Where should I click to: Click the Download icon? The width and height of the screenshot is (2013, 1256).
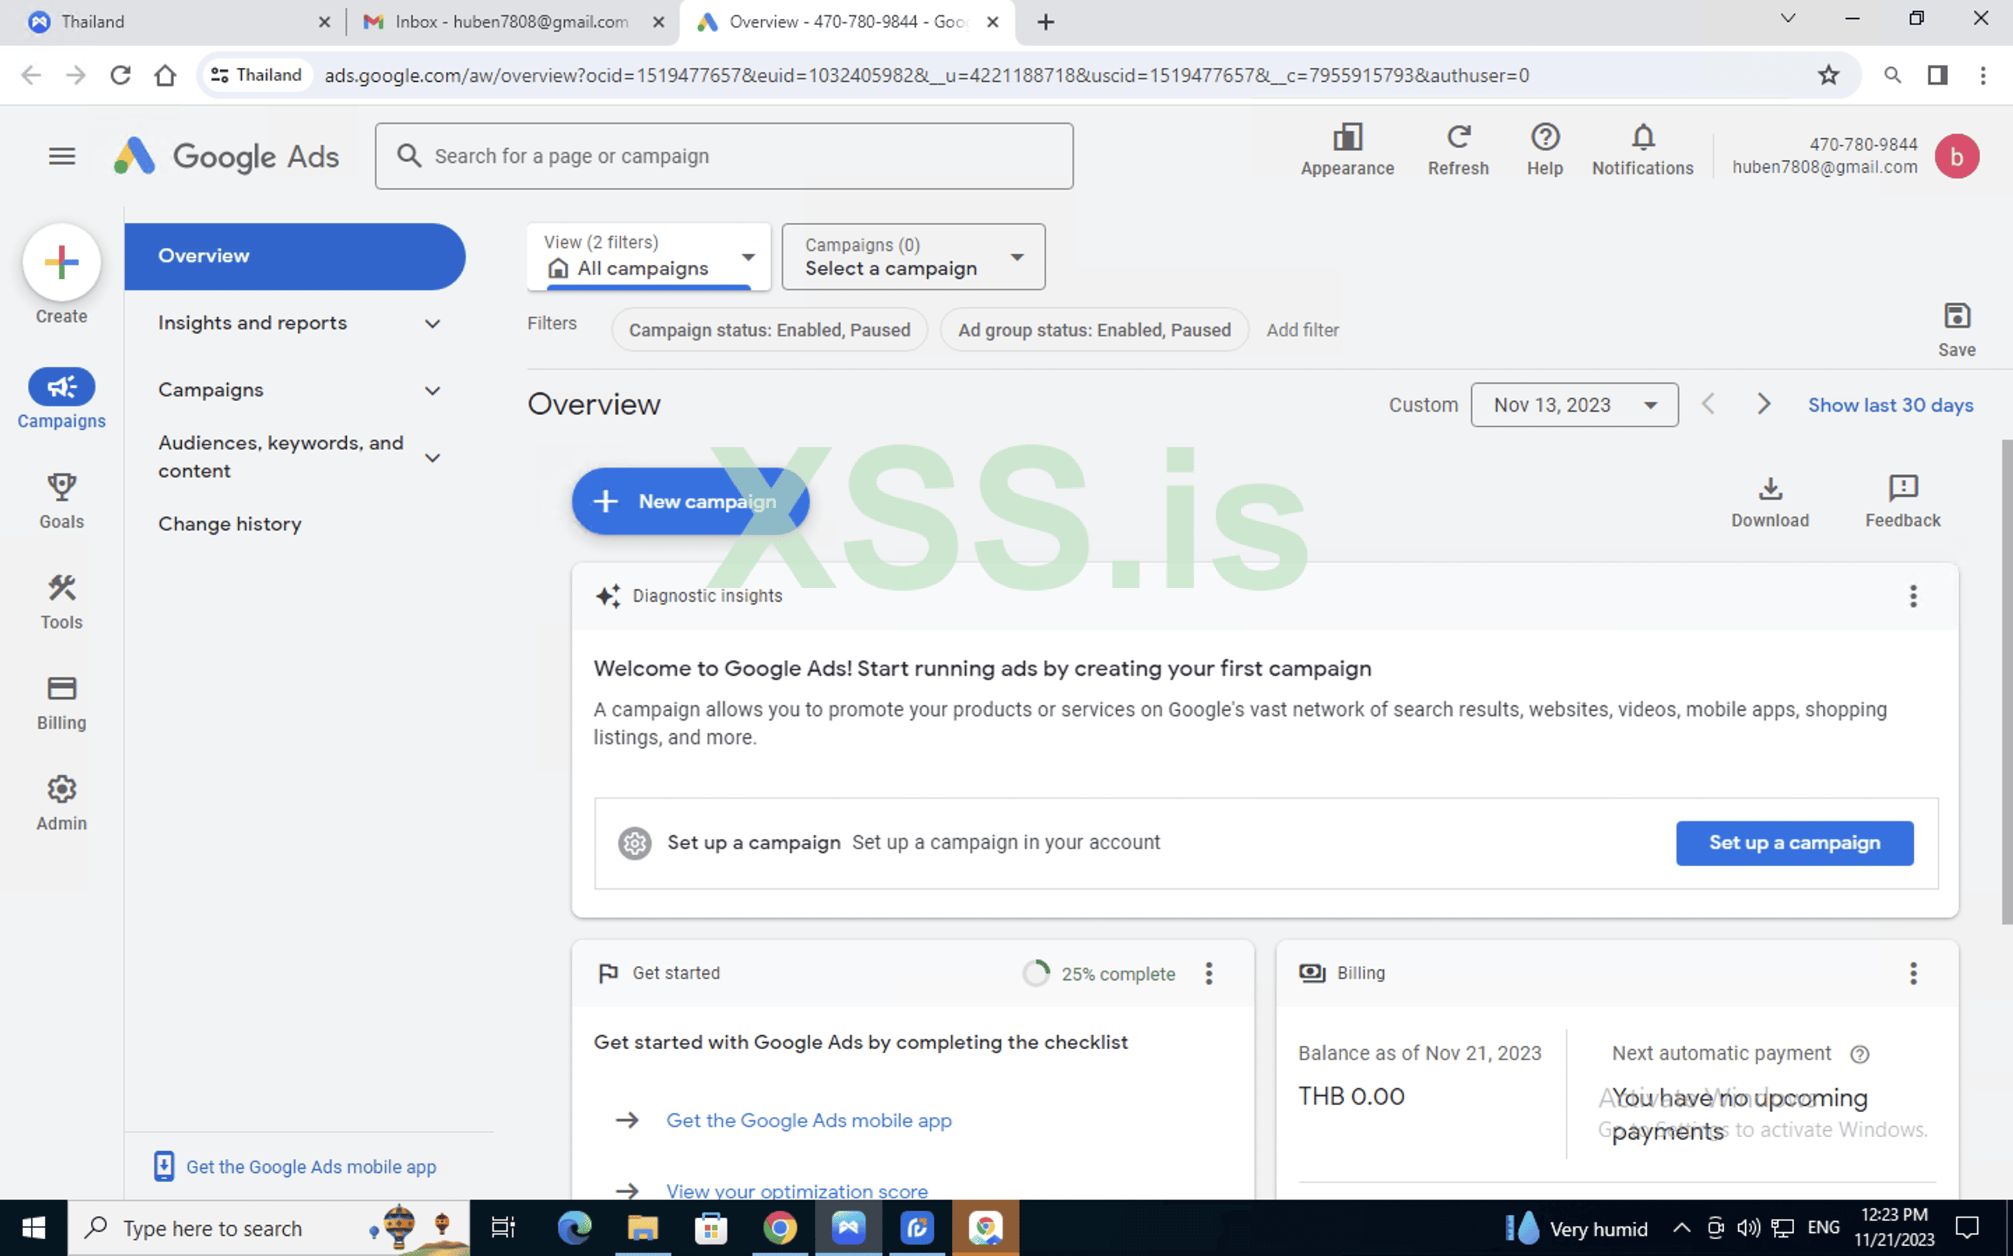[x=1770, y=498]
